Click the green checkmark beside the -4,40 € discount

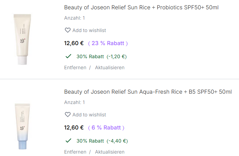(68, 141)
